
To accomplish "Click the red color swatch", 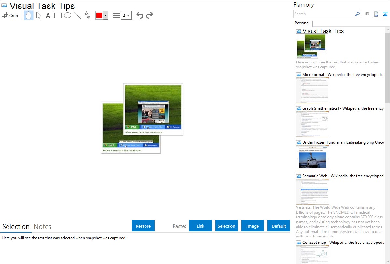I will click(x=99, y=15).
